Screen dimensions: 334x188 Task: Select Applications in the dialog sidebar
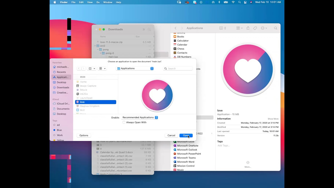coord(61,77)
